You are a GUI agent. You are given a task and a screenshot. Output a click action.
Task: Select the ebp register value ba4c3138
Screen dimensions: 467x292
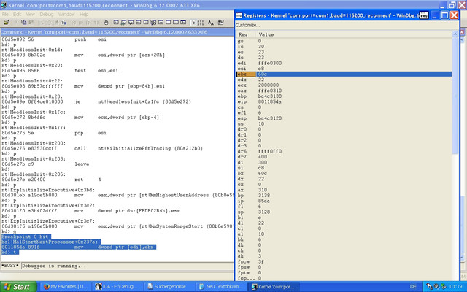269,96
